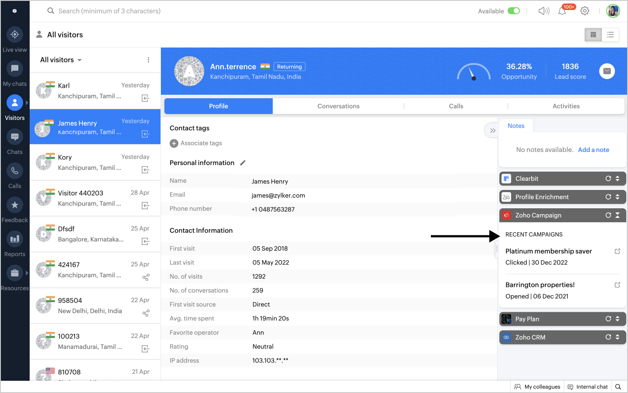
Task: Open the Activities tab
Action: (566, 106)
